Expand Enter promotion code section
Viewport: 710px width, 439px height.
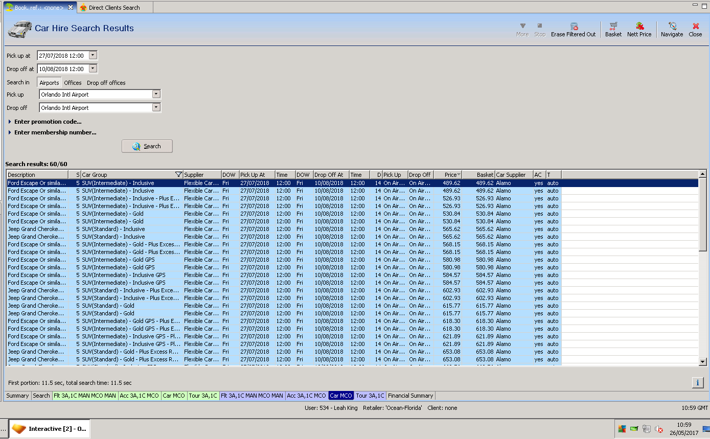click(x=48, y=122)
